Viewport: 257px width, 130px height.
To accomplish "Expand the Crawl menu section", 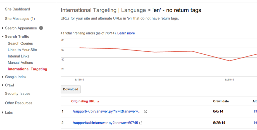I will click(3, 85).
